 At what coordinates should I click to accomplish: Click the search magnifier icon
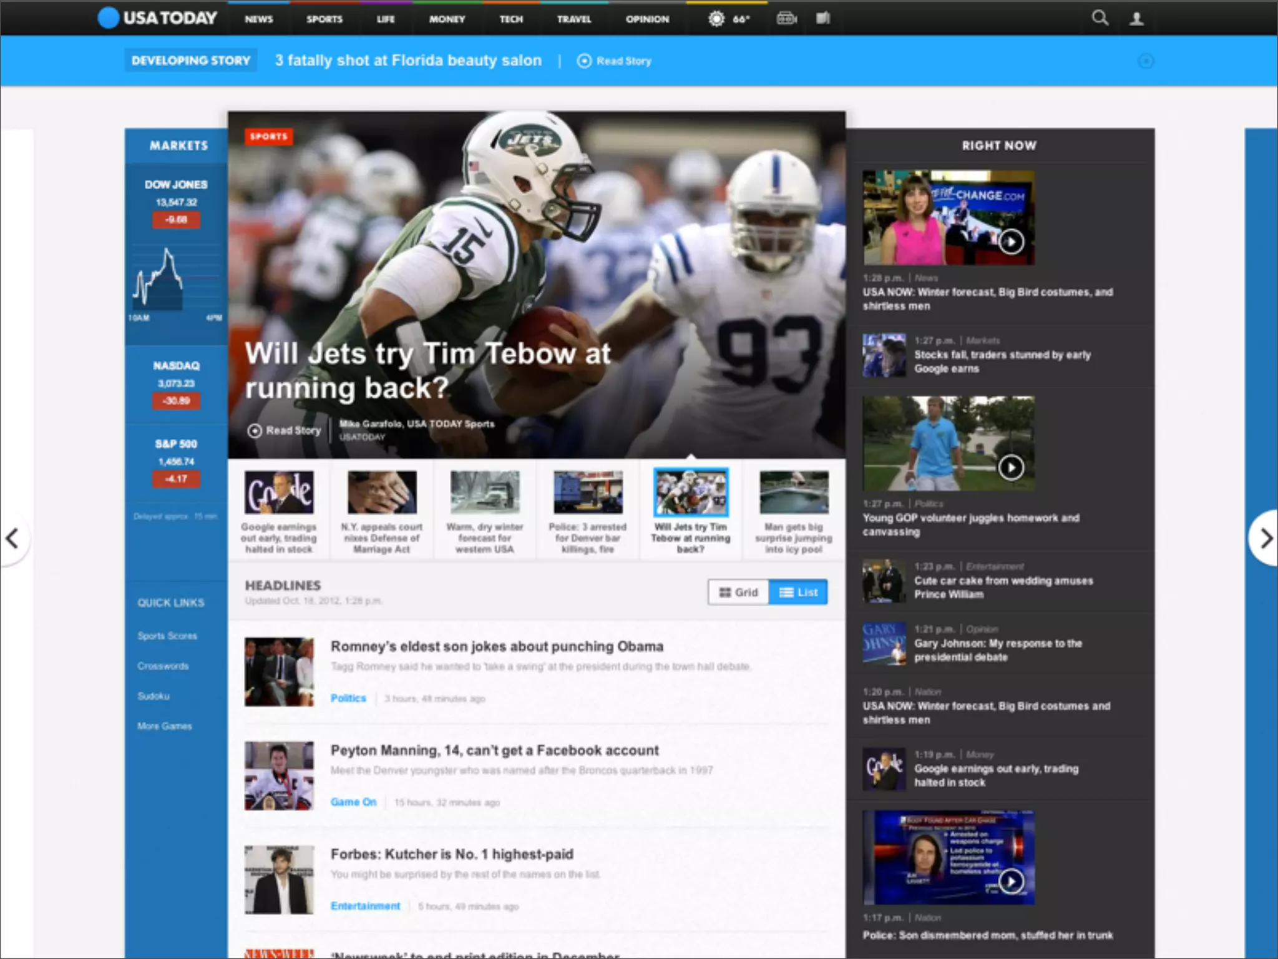pos(1100,18)
